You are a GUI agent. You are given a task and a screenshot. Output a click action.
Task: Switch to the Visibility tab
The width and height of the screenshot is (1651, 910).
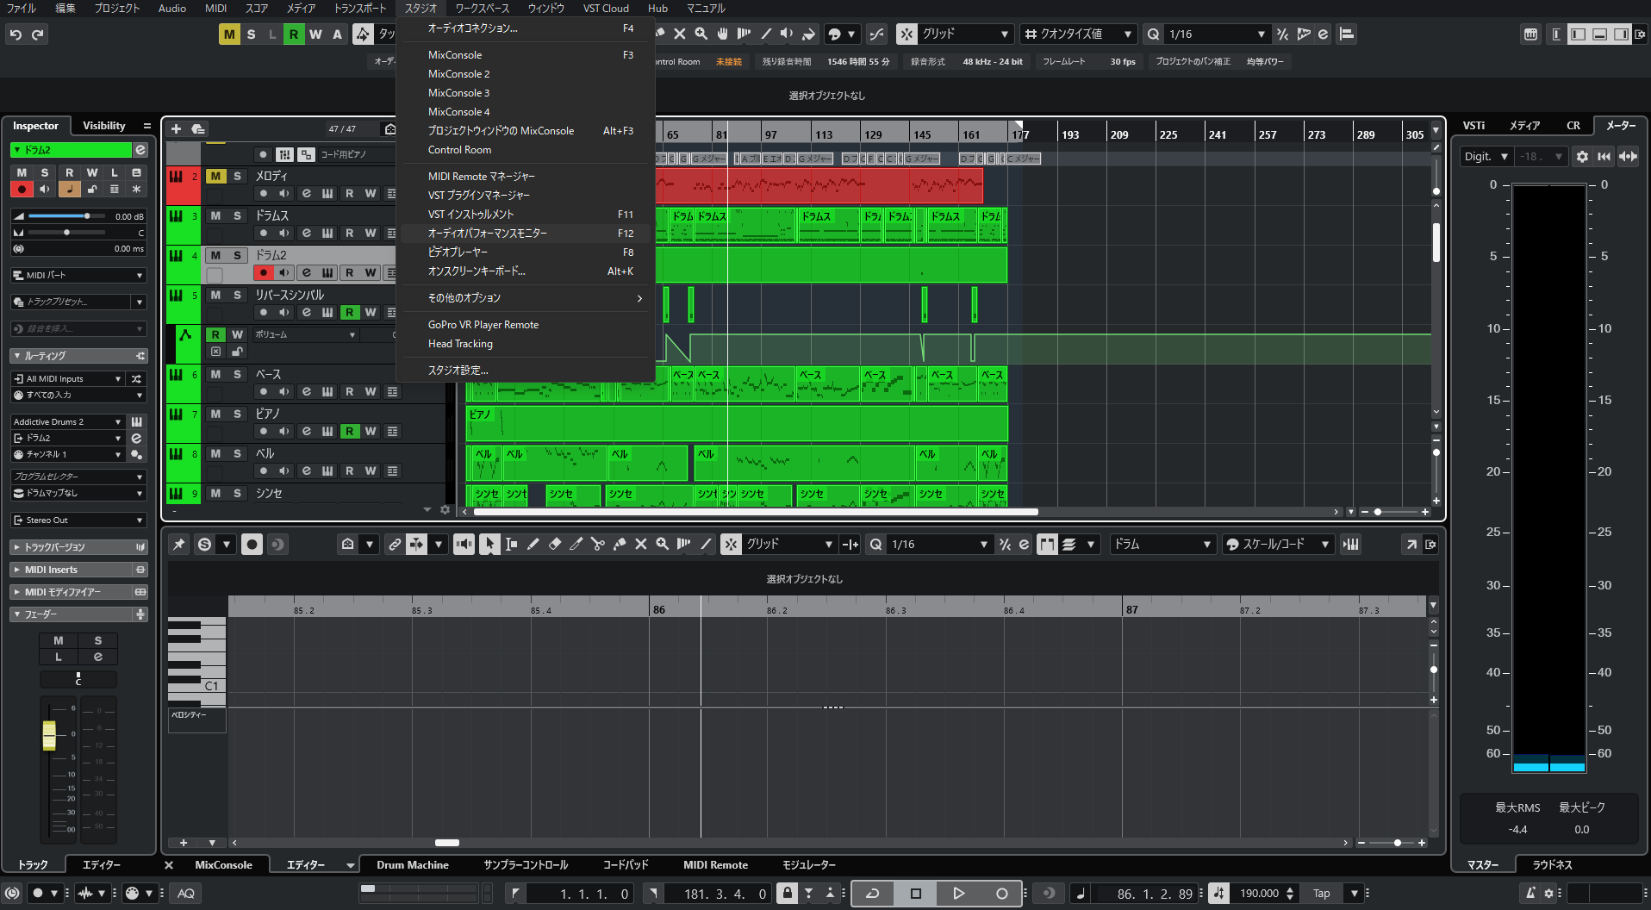click(x=103, y=126)
